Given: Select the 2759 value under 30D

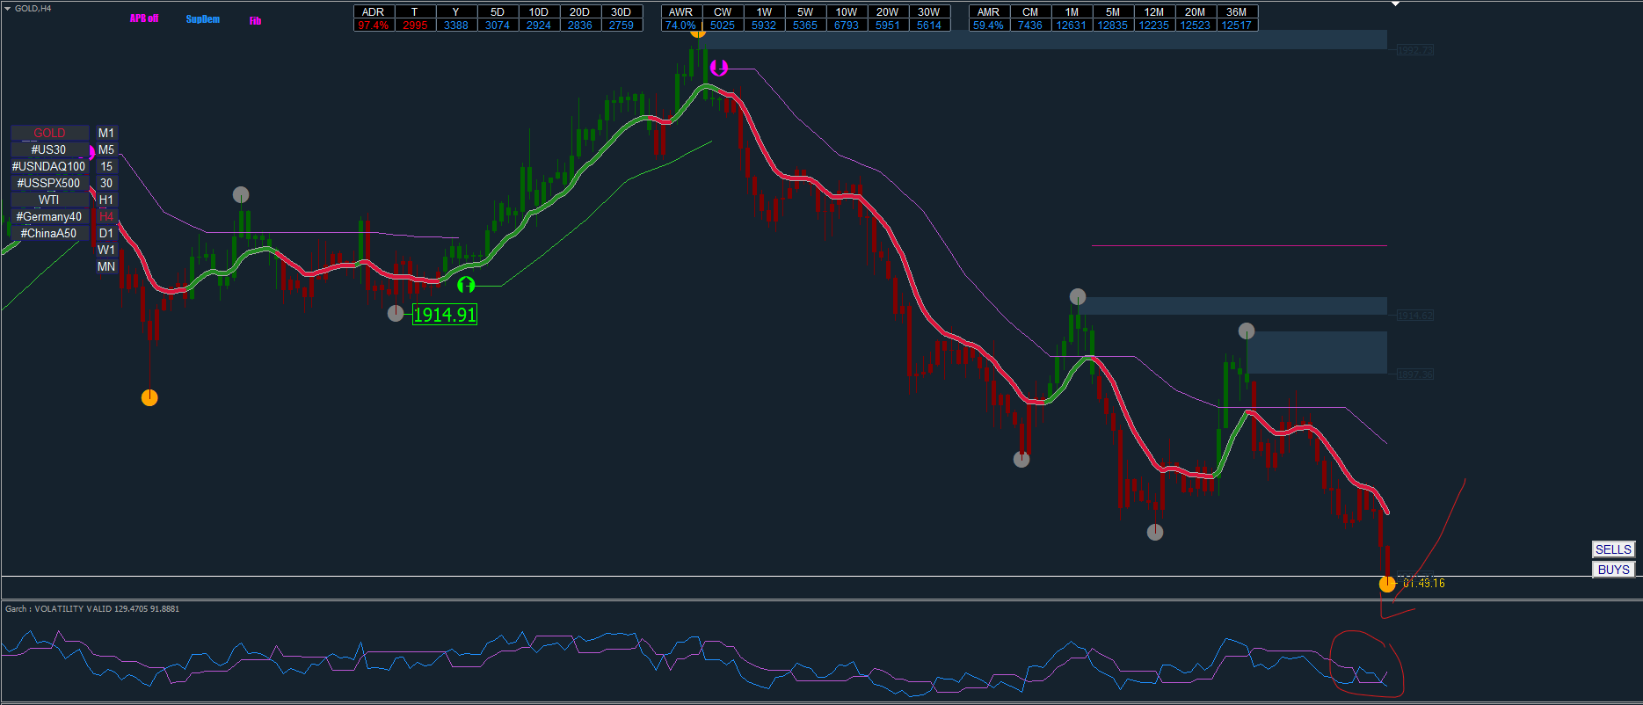Looking at the screenshot, I should pos(622,25).
